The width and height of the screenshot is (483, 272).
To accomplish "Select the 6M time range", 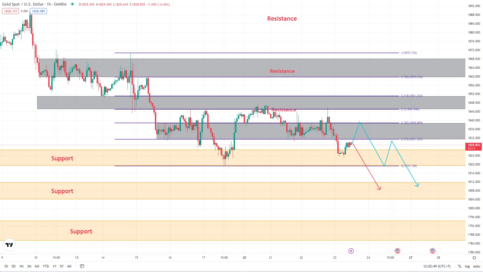I will [x=37, y=266].
